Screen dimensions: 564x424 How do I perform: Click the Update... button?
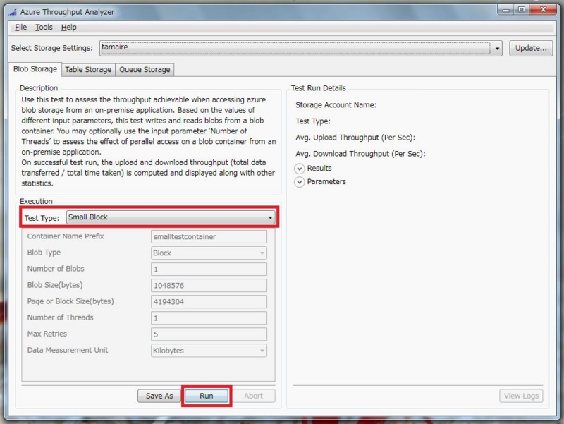pos(531,48)
